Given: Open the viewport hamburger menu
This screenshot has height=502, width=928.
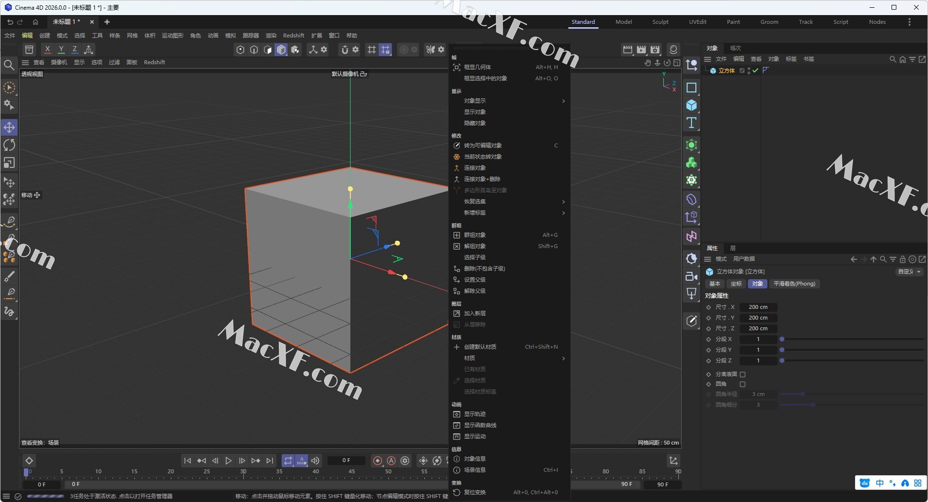Looking at the screenshot, I should [25, 62].
